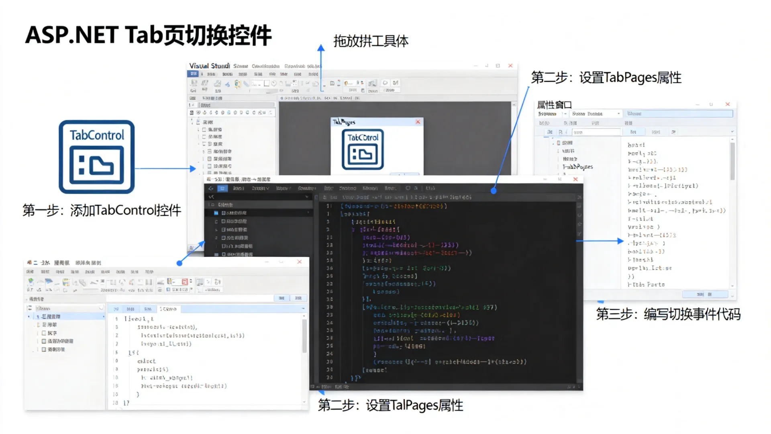Click the red square icon in bottom-left window toolbar
This screenshot has height=434, width=771.
pyautogui.click(x=185, y=282)
